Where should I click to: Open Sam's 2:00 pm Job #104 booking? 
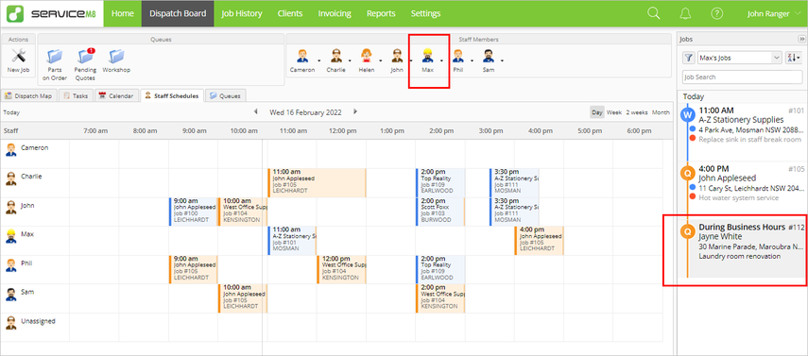point(440,297)
